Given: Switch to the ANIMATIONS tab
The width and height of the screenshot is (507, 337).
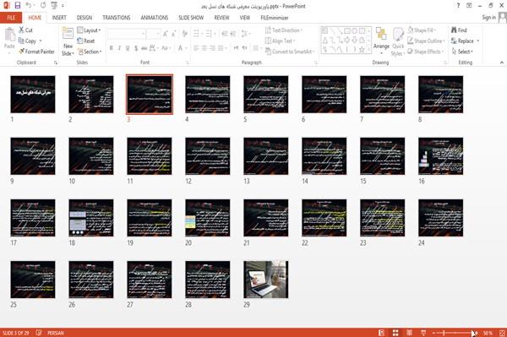Looking at the screenshot, I should click(155, 18).
